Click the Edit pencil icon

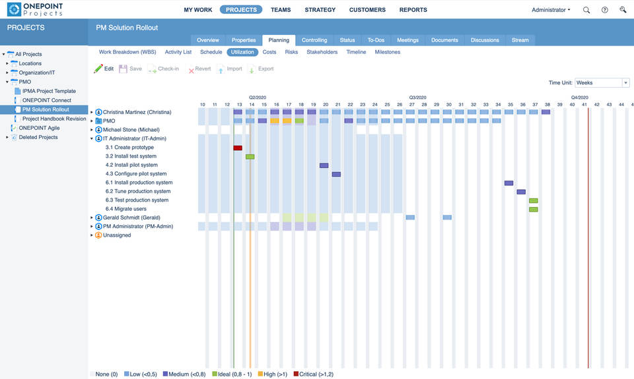point(98,69)
